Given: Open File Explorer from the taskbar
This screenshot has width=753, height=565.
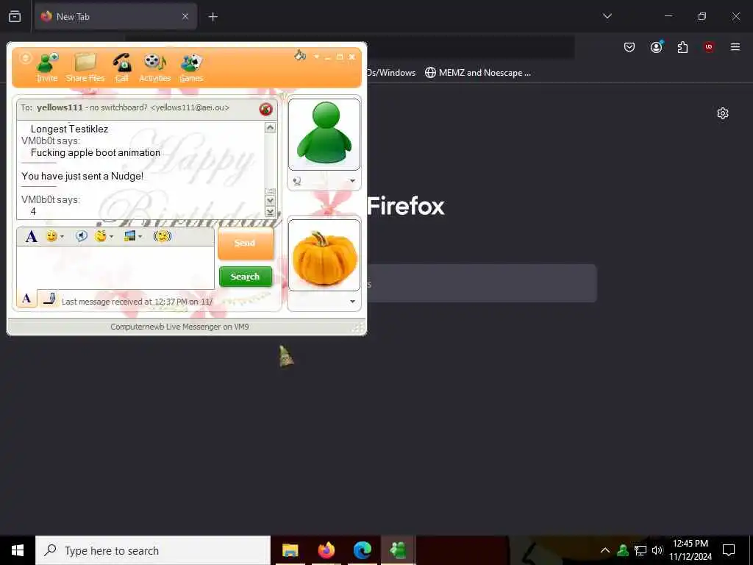Looking at the screenshot, I should tap(290, 550).
